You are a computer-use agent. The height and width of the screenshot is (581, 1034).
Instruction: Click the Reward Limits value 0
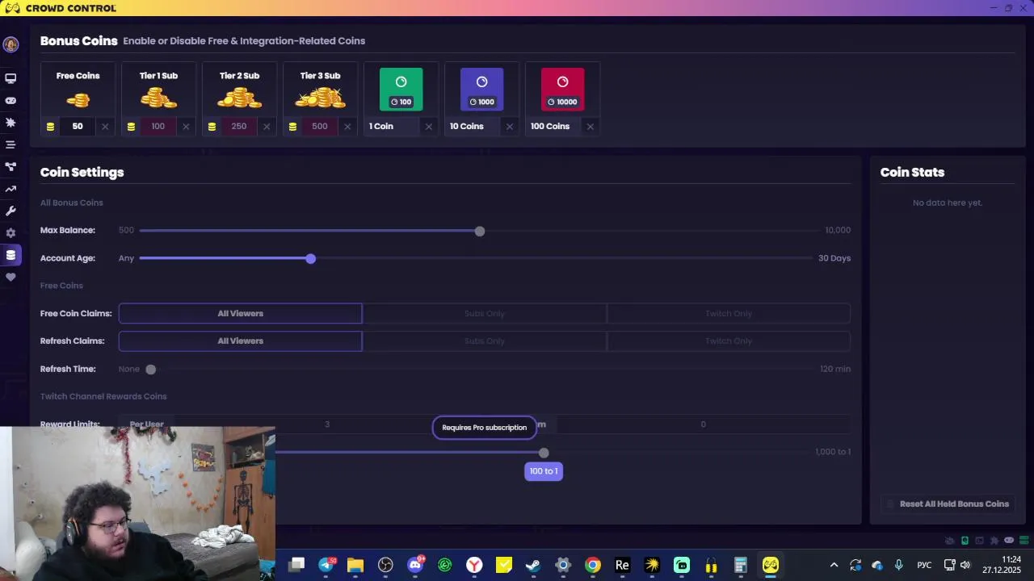(x=703, y=424)
